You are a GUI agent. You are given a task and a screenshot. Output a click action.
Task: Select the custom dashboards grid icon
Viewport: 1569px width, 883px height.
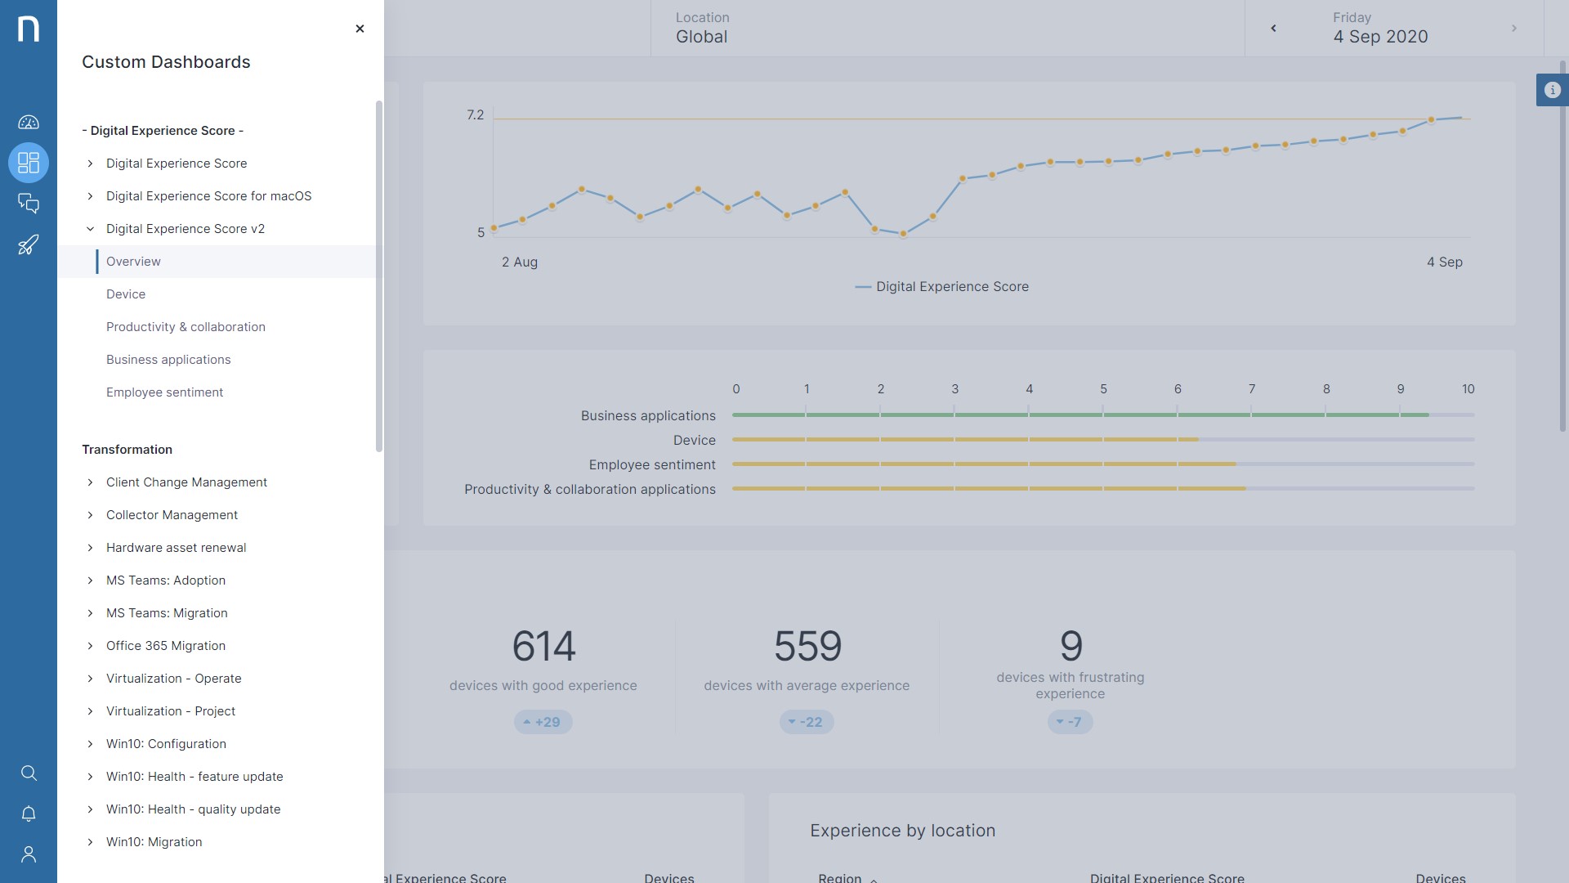tap(29, 163)
